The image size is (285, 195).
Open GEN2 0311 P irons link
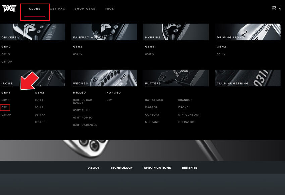point(39,107)
